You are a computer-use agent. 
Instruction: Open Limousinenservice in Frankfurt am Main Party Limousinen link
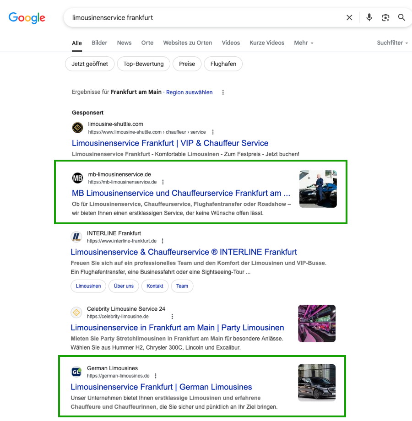(x=177, y=328)
